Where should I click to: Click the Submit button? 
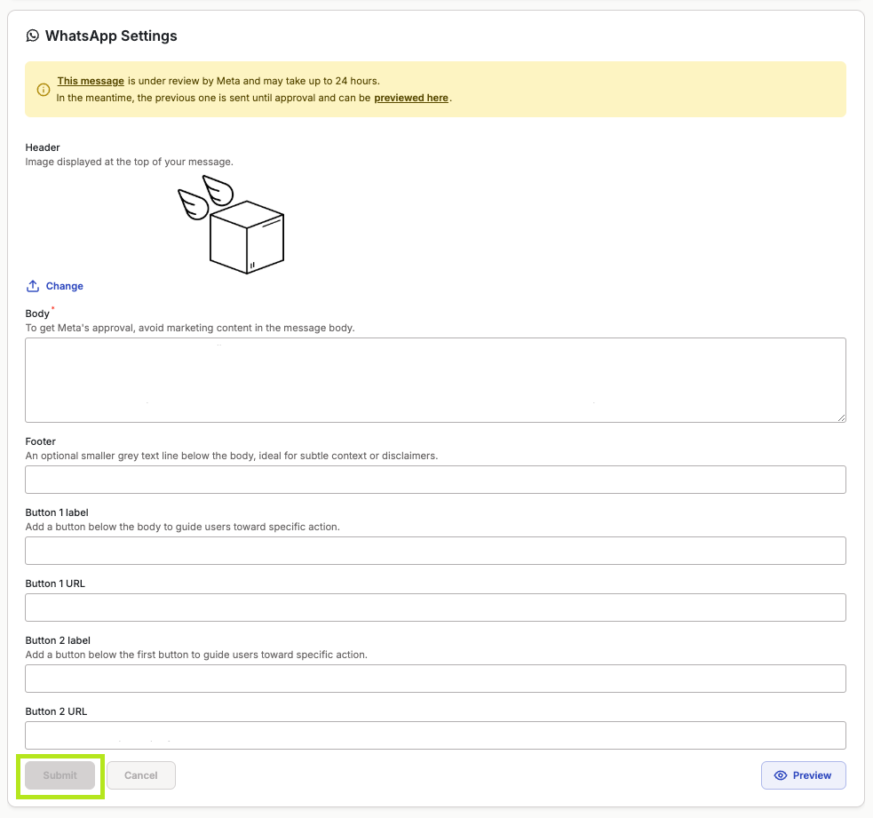[60, 775]
